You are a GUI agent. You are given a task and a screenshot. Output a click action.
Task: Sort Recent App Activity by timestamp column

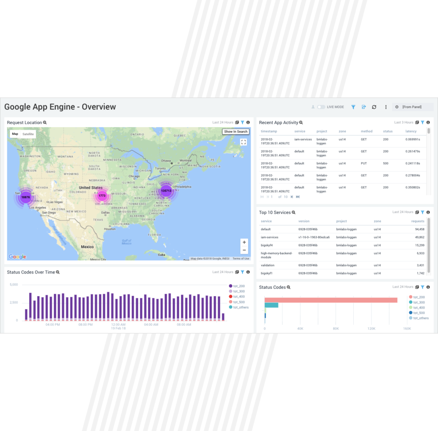pos(269,131)
